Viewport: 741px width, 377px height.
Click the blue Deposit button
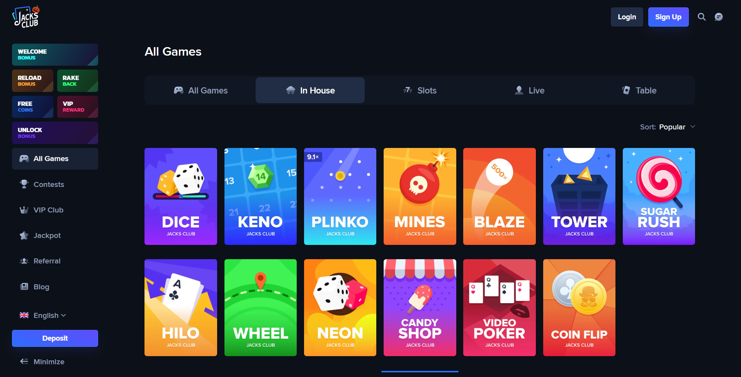55,338
